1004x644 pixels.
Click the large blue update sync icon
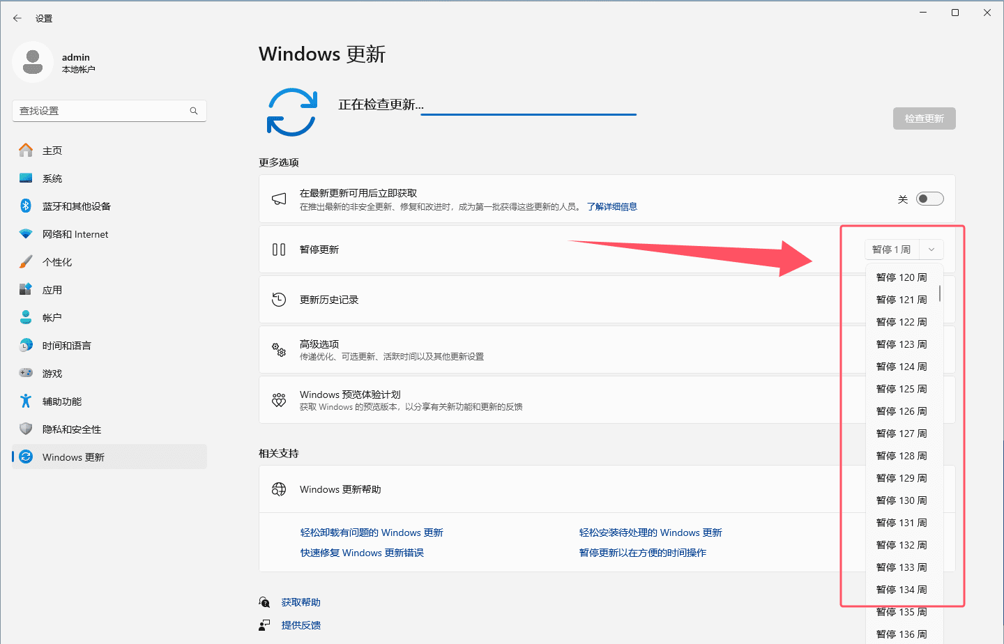(292, 112)
